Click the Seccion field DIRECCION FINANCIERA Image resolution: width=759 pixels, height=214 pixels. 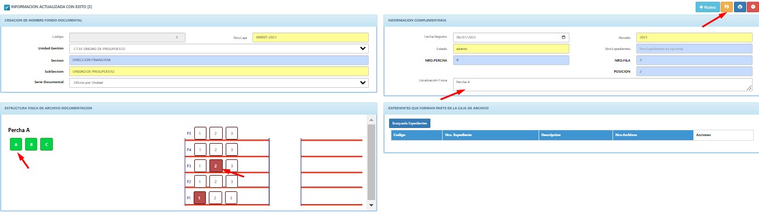(219, 60)
